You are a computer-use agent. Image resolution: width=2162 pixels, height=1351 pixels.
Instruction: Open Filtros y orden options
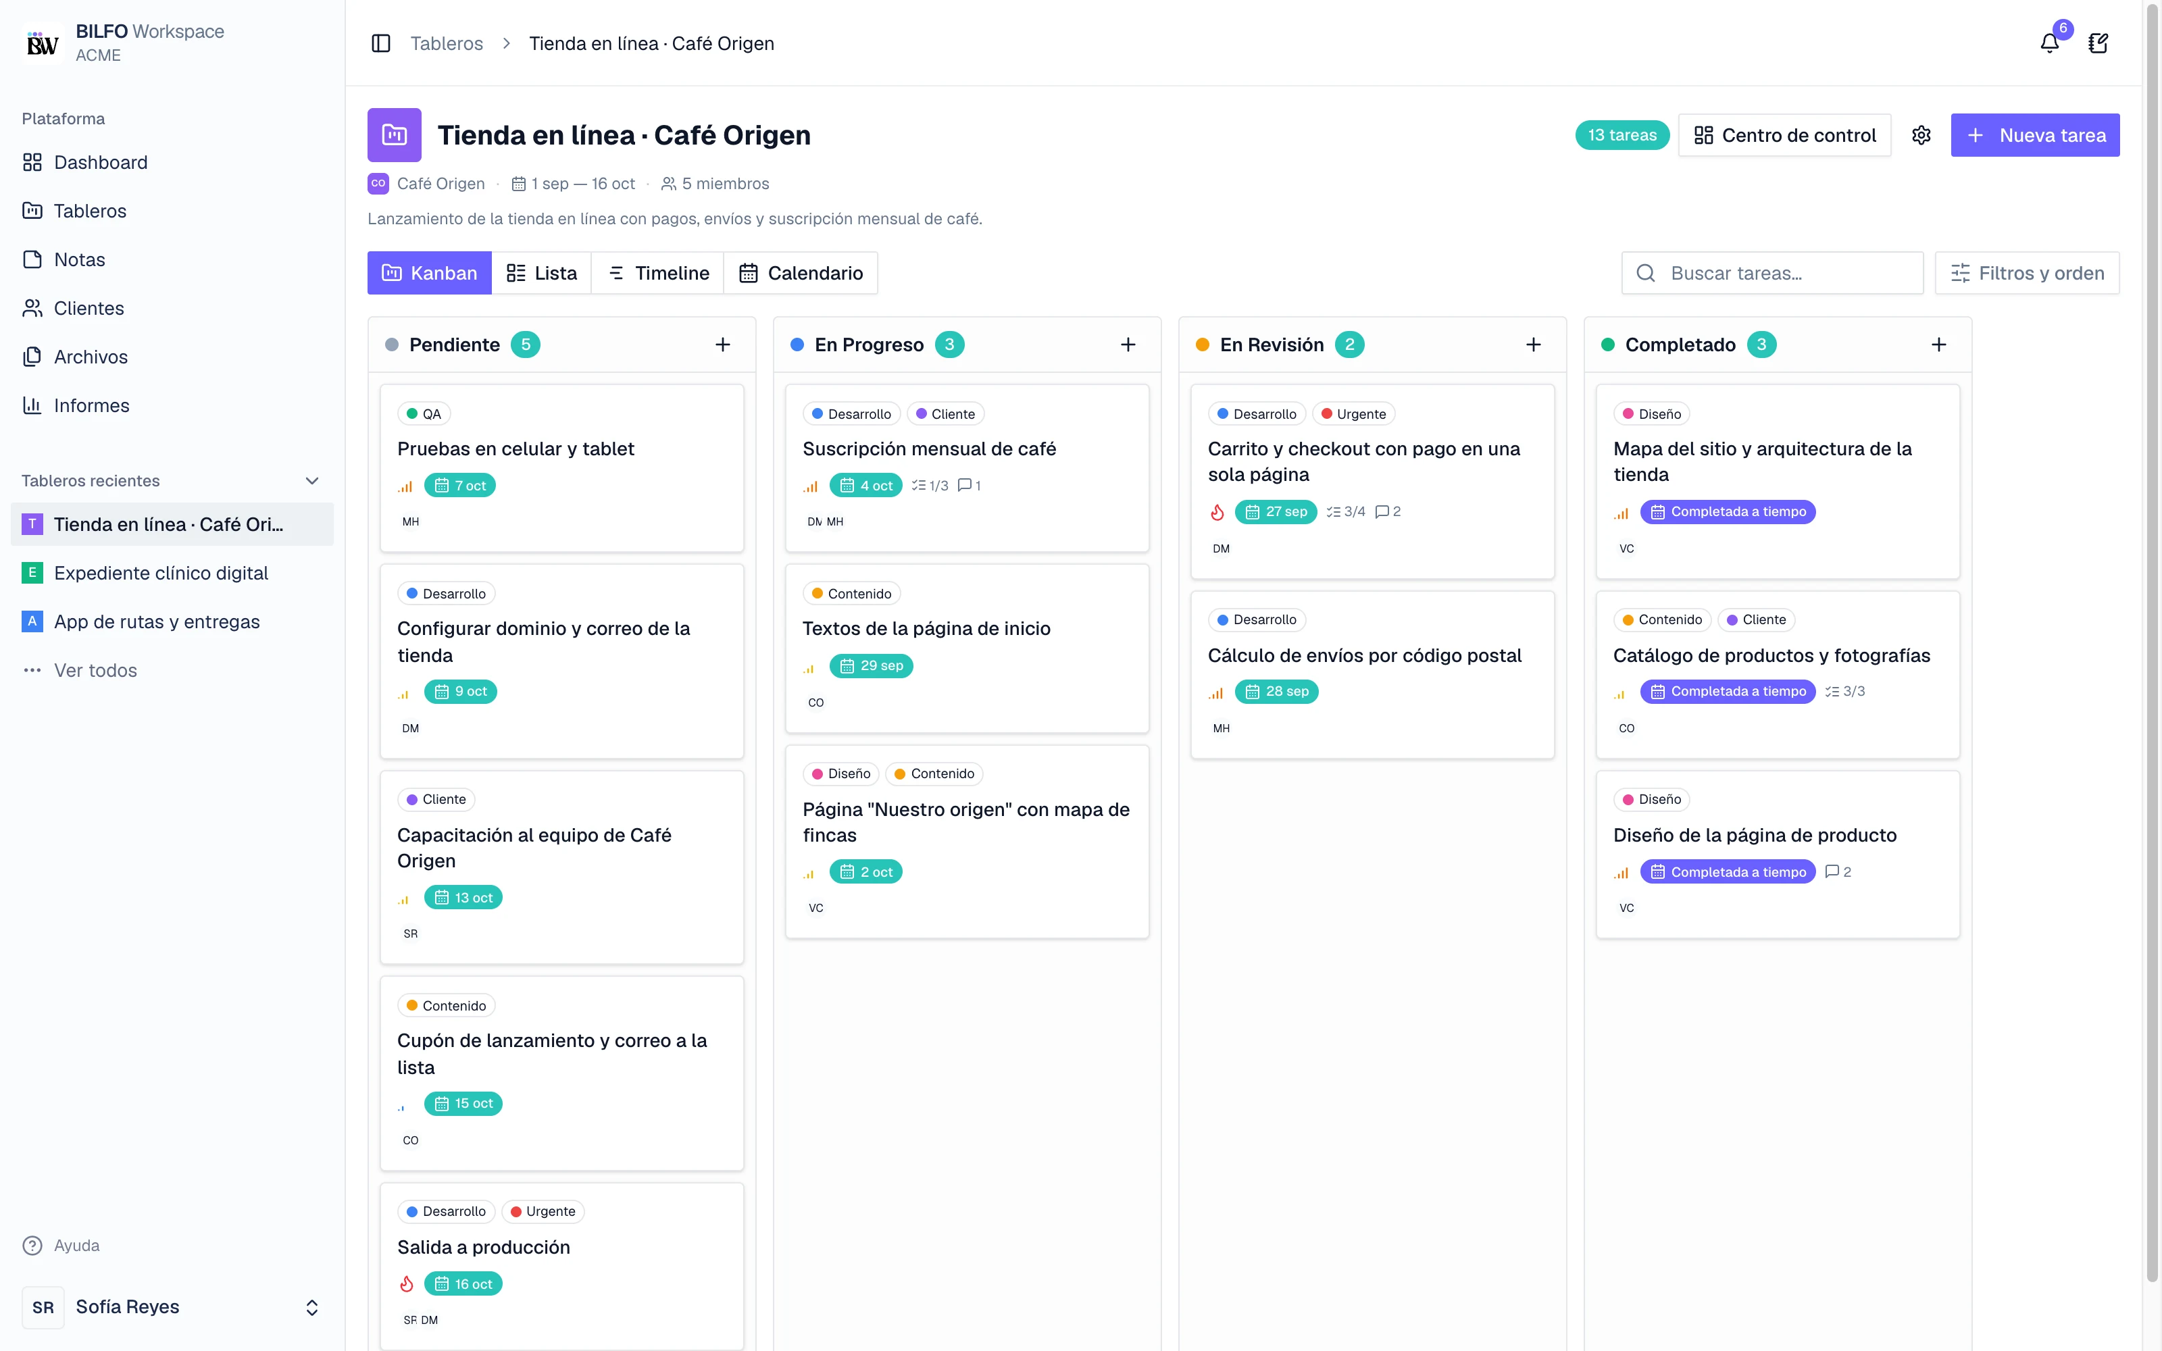pyautogui.click(x=2027, y=272)
